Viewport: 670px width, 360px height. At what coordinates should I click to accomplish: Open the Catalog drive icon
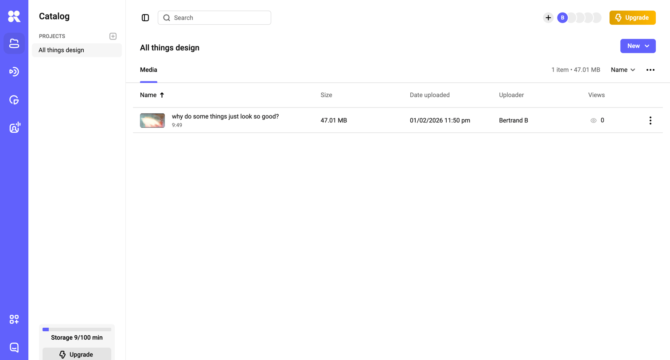coord(14,43)
